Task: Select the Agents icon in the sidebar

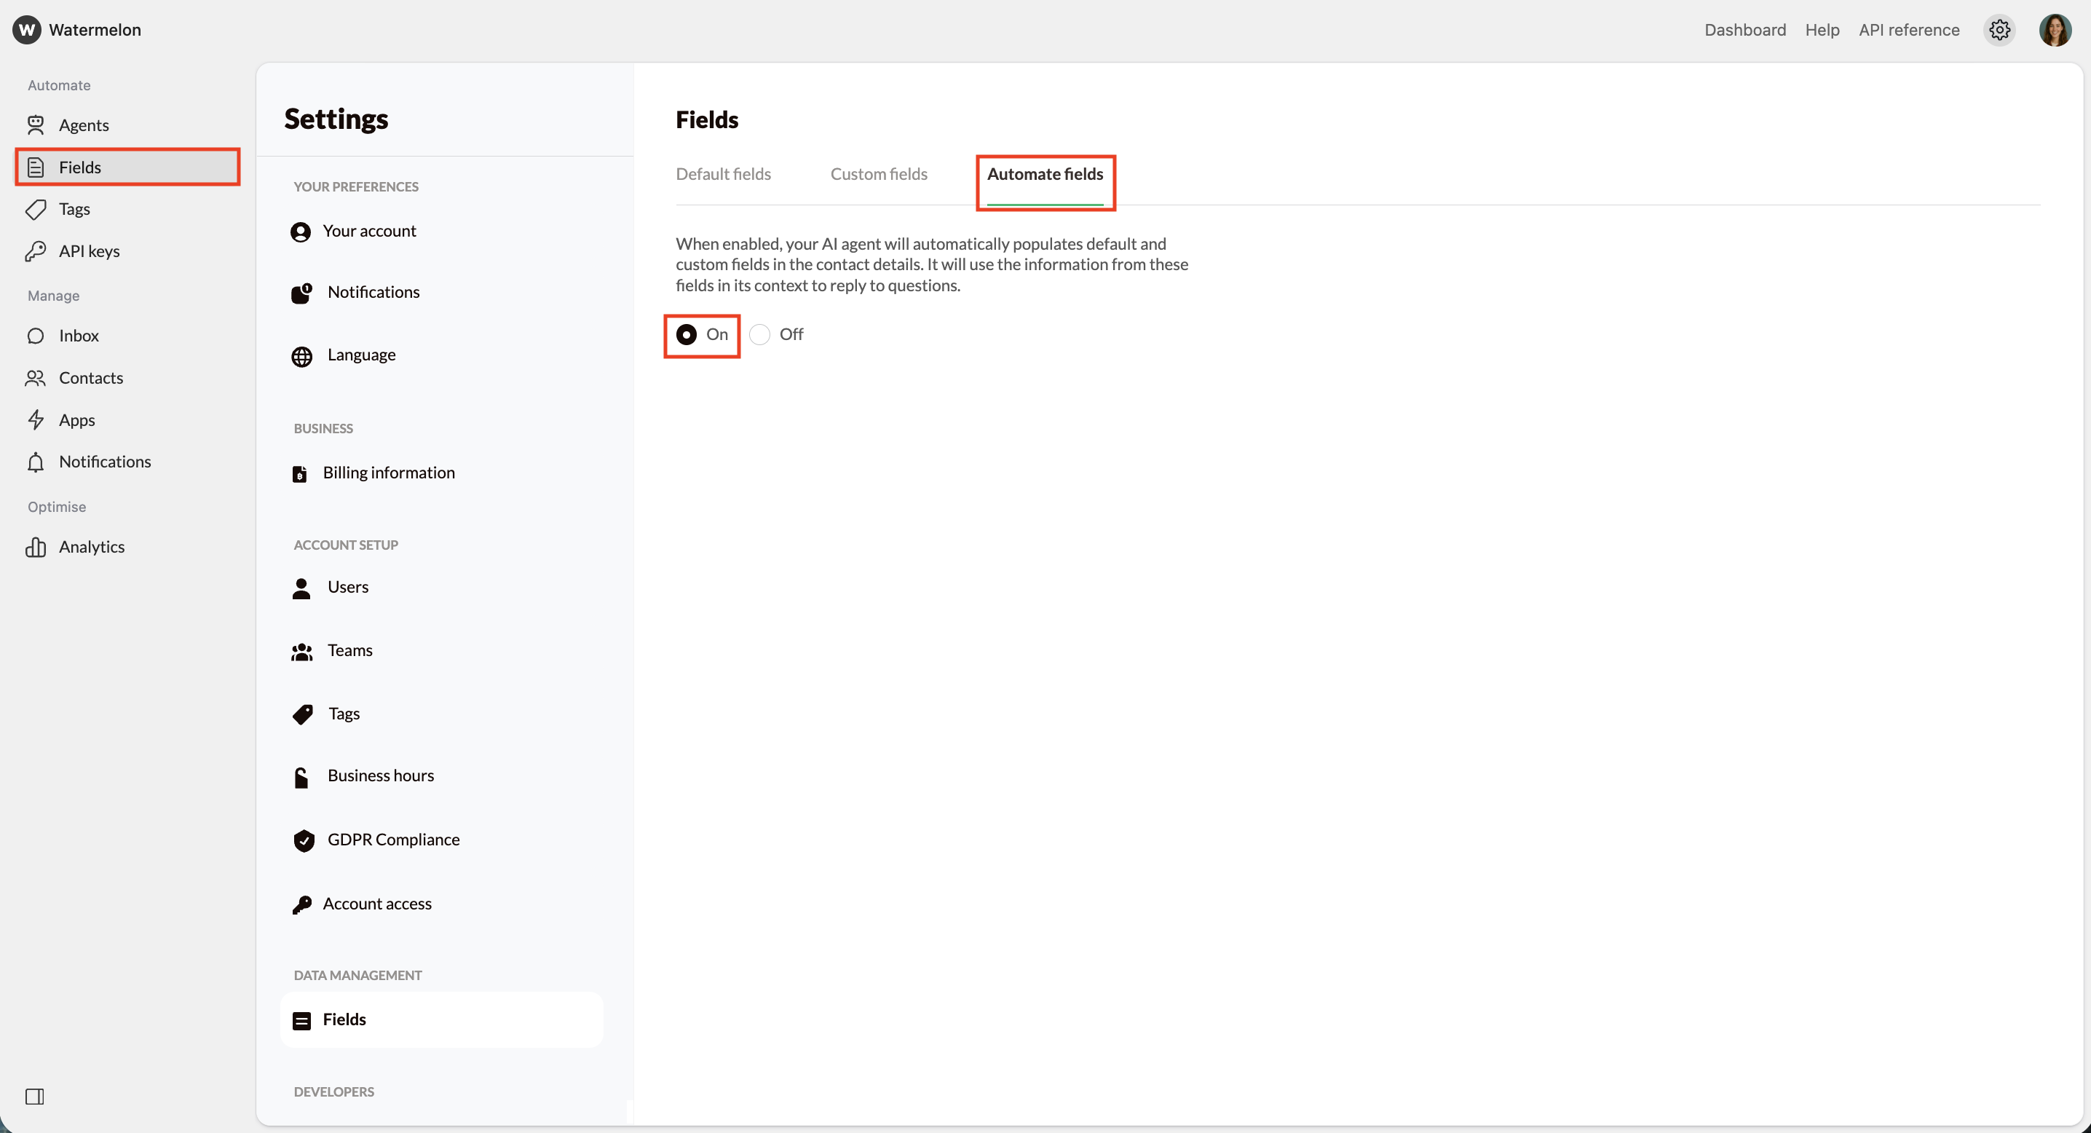Action: coord(36,125)
